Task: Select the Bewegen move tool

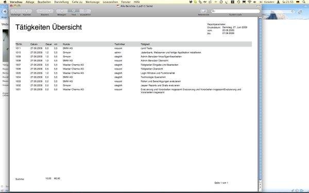Action: (62, 11)
